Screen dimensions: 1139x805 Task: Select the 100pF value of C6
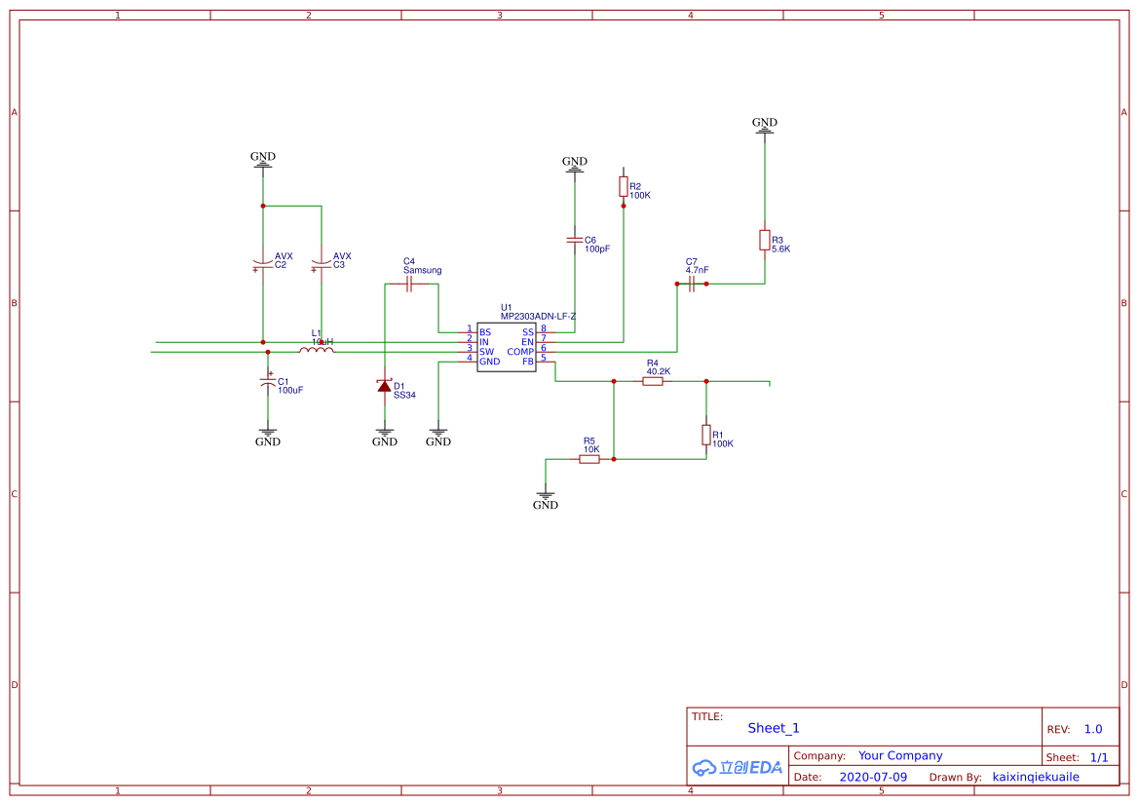tap(597, 249)
